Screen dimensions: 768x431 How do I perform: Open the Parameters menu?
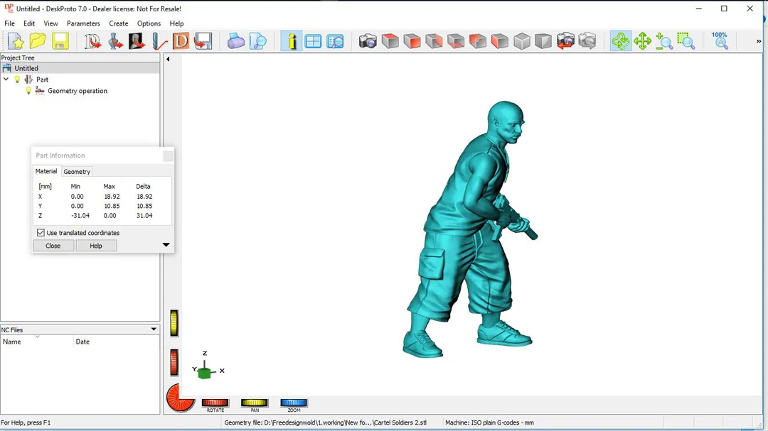(83, 23)
